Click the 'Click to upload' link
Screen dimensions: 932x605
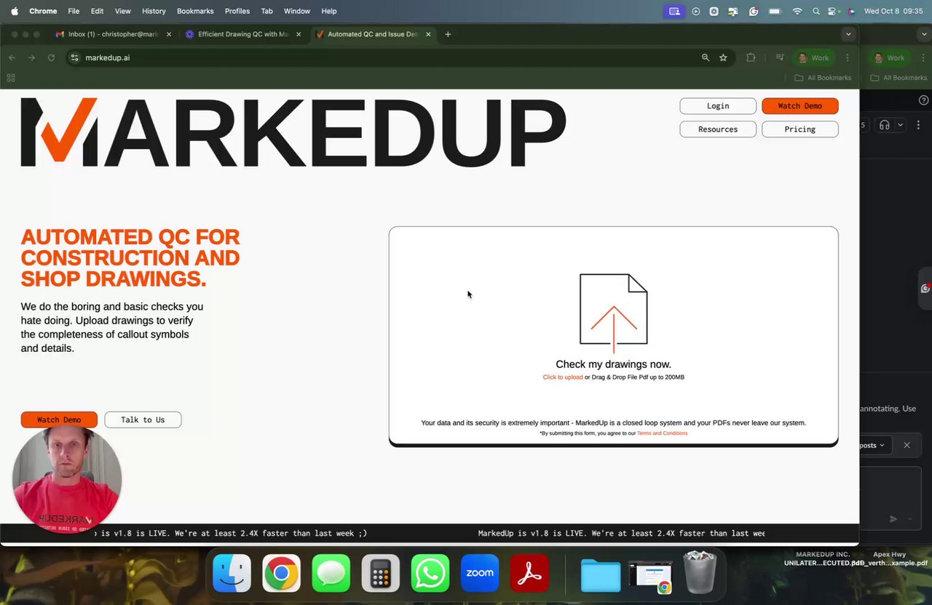point(563,377)
